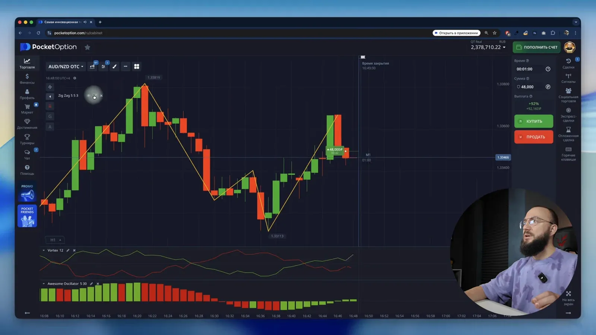Open Tournaments trophy icon
The image size is (596, 335).
(27, 139)
